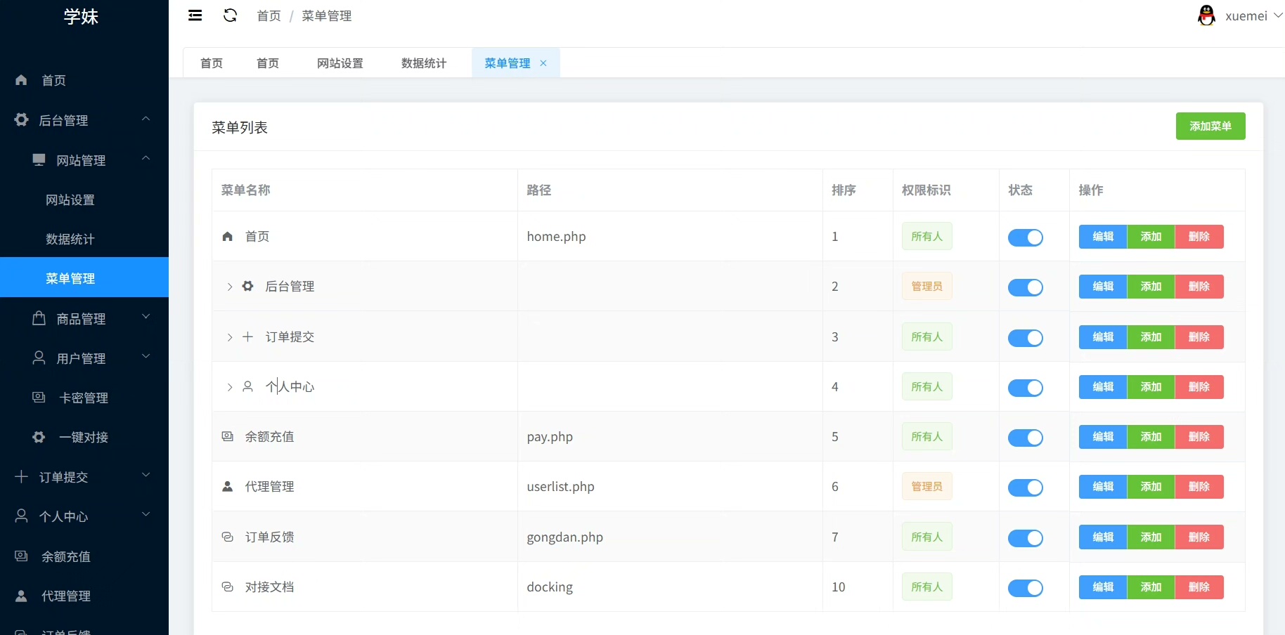
Task: Click the 商品管理 bag icon in sidebar
Action: click(39, 318)
